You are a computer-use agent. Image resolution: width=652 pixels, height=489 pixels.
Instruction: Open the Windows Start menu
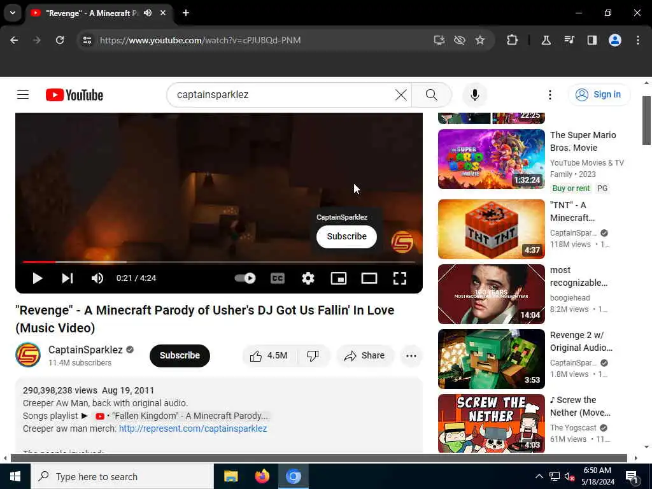[15, 476]
